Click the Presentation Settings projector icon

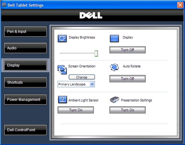point(114,100)
